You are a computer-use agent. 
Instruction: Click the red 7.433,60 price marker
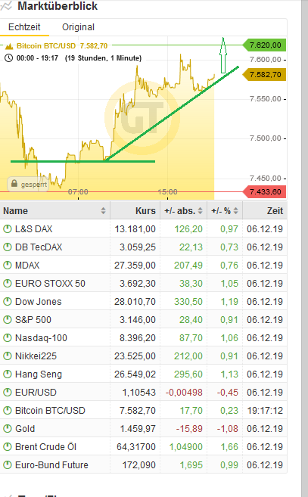pyautogui.click(x=265, y=191)
